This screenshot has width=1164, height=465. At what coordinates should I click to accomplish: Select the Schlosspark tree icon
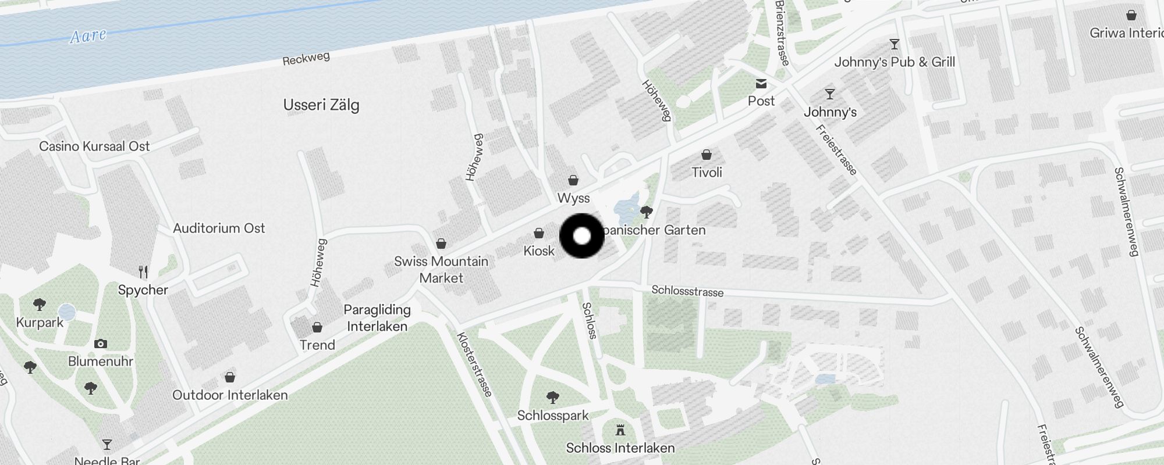[x=553, y=398]
